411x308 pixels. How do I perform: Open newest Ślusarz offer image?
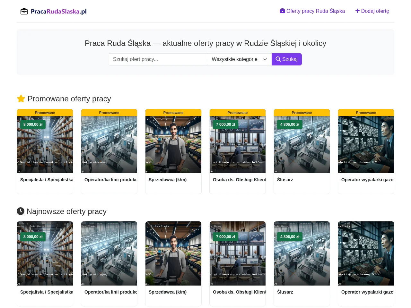pyautogui.click(x=302, y=253)
